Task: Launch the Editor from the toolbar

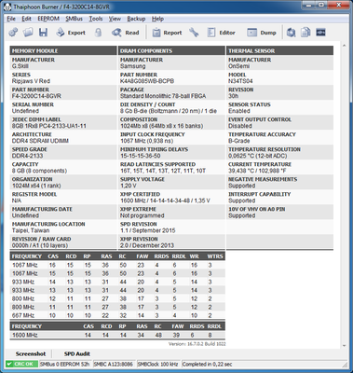Action: point(222,33)
